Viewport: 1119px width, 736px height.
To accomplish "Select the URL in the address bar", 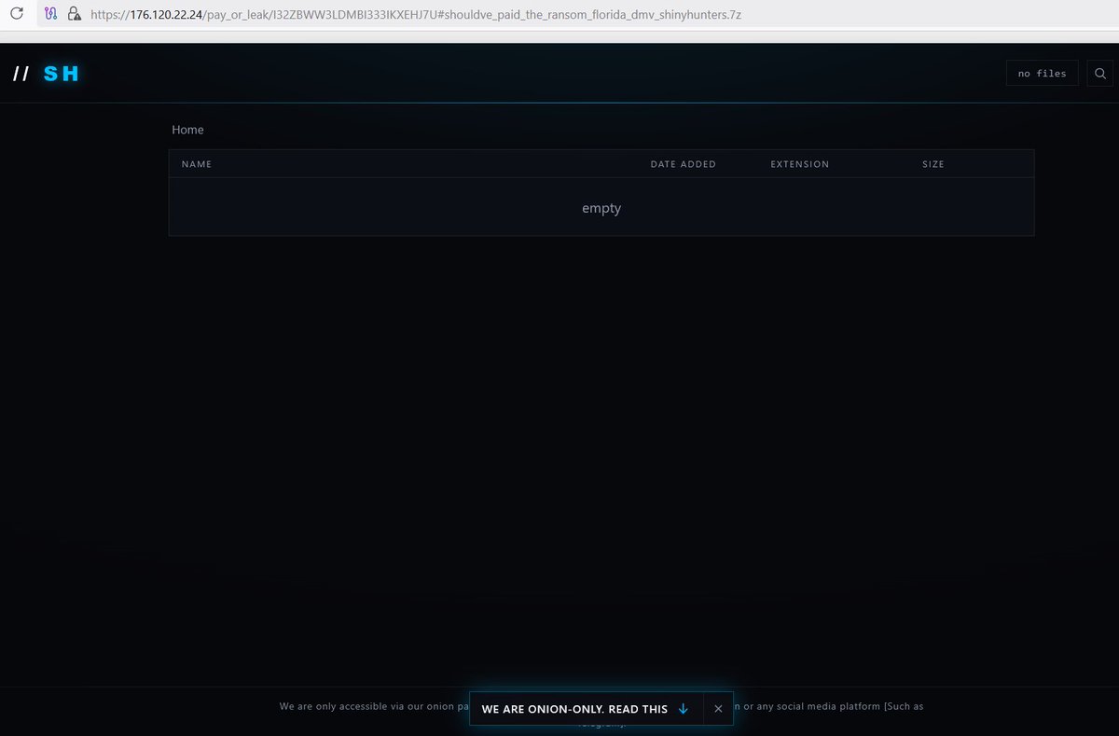I will pyautogui.click(x=415, y=16).
